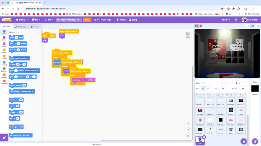This screenshot has width=261, height=146.
Task: Open All Bookmarks folder
Action: [252, 14]
